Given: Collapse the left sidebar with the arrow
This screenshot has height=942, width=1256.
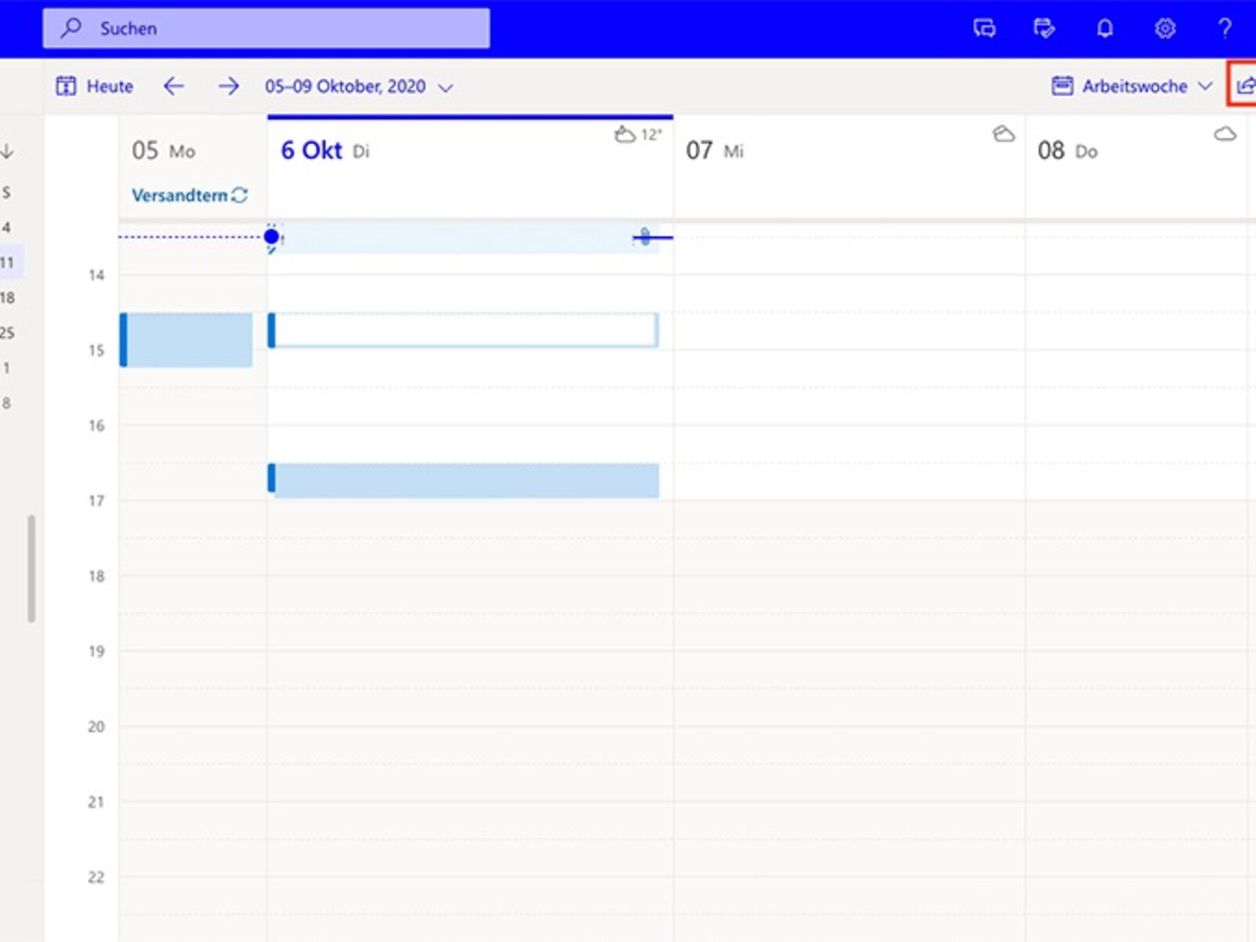Looking at the screenshot, I should tap(6, 151).
